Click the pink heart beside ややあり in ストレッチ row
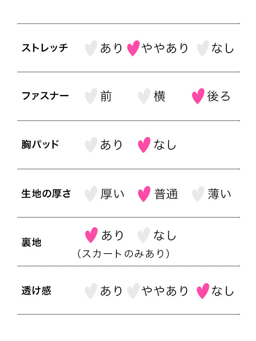The image size is (256, 341). (133, 48)
